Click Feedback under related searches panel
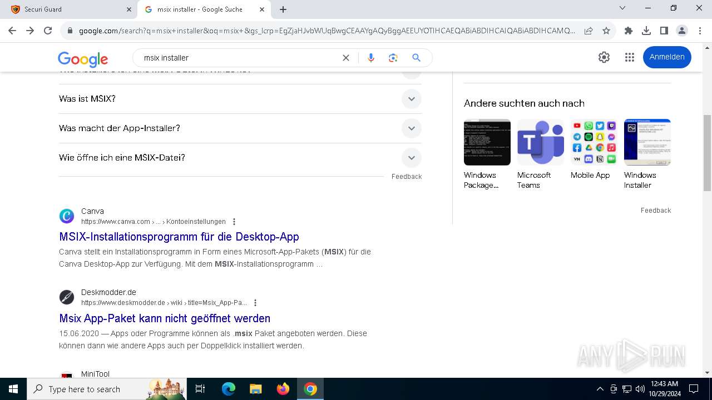 pyautogui.click(x=656, y=211)
